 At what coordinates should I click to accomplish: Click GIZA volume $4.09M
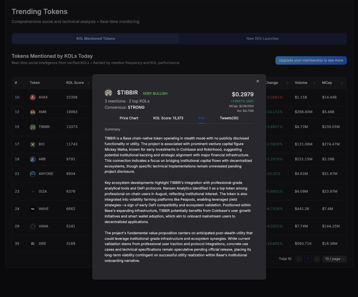[301, 191]
